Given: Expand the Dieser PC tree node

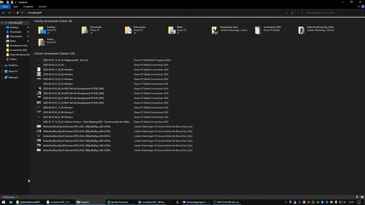Looking at the screenshot, I should [x=2, y=71].
